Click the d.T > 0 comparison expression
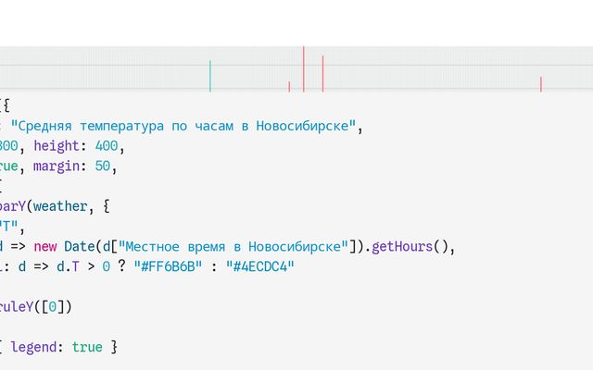 coord(85,266)
